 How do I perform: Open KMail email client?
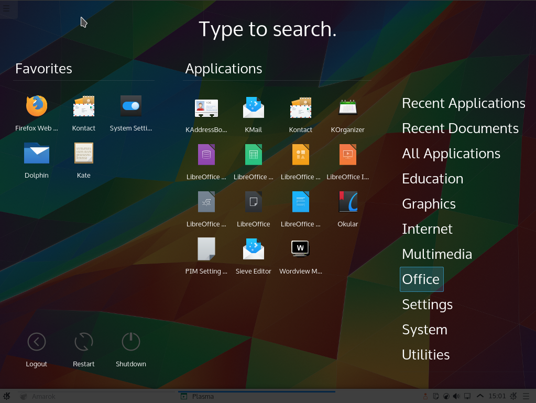coord(253,115)
